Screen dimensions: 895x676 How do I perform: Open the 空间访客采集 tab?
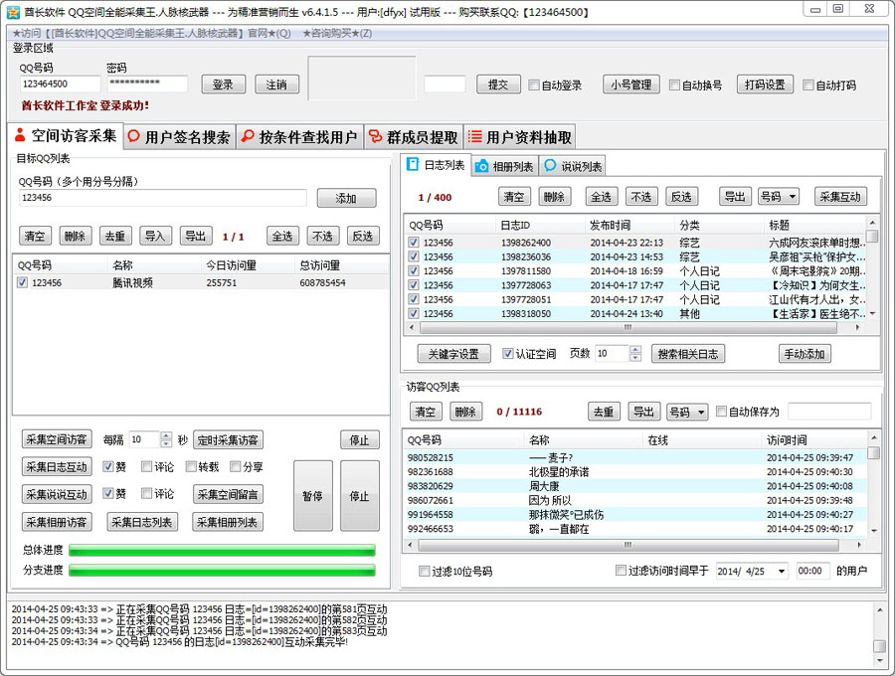pyautogui.click(x=67, y=136)
